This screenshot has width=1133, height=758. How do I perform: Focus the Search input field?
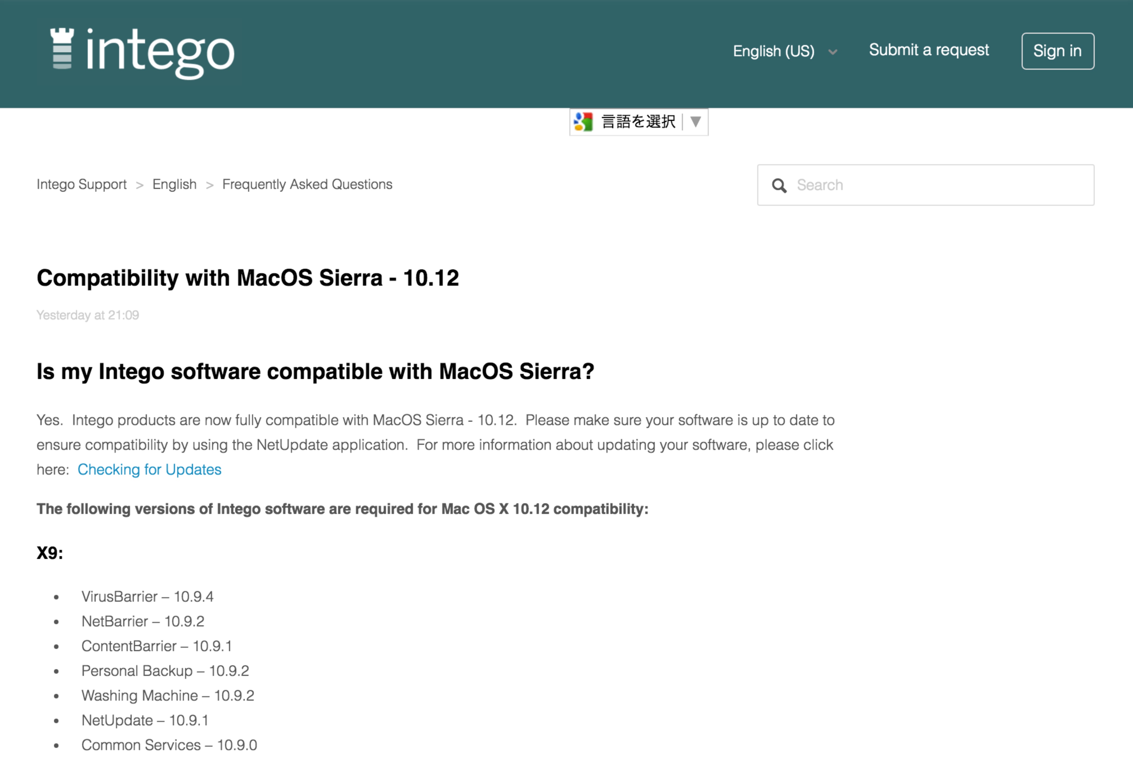[925, 185]
